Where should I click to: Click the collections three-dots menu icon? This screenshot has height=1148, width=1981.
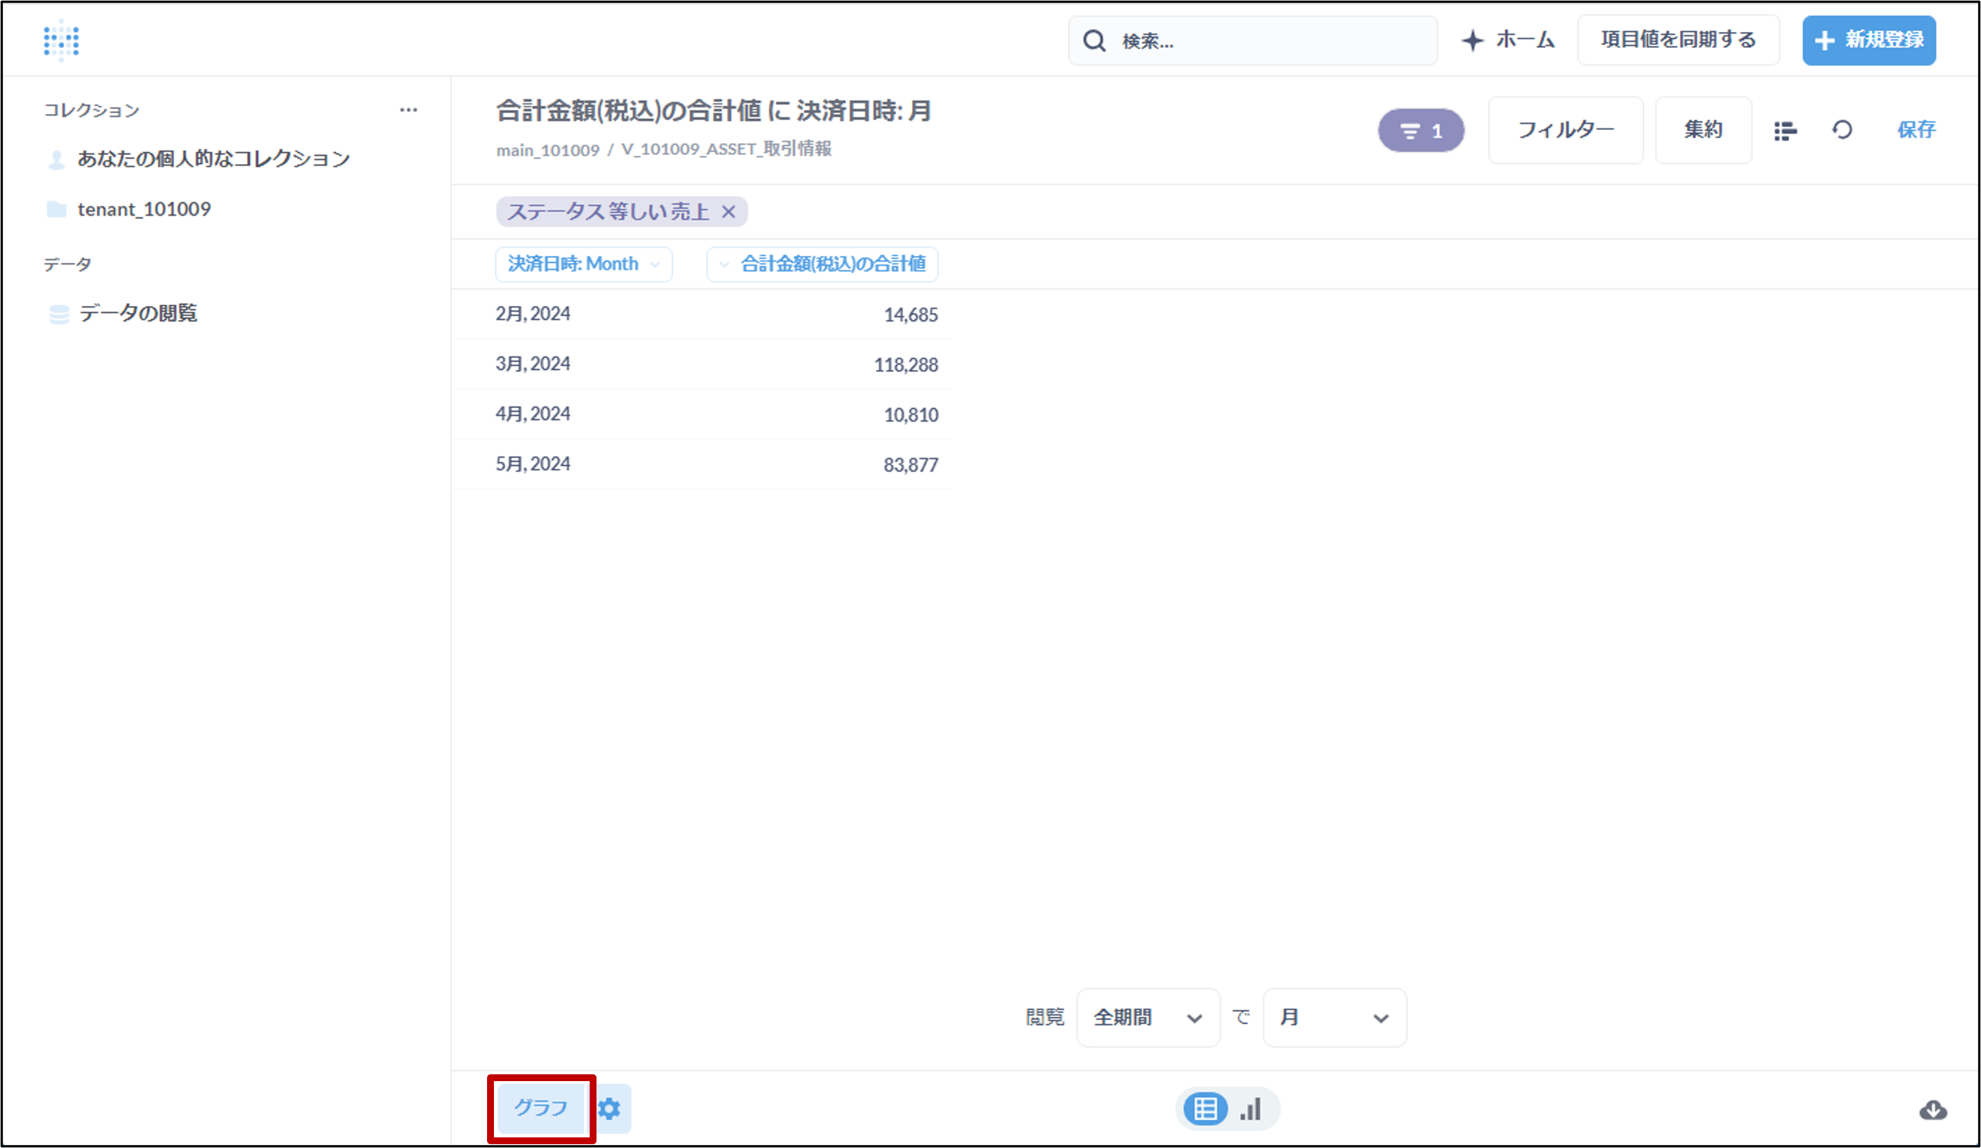408,110
